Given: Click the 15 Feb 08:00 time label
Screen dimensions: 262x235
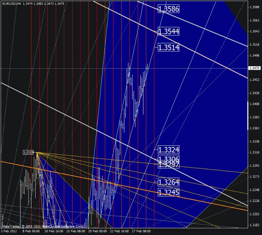Looking at the screenshot, I should (76, 231).
